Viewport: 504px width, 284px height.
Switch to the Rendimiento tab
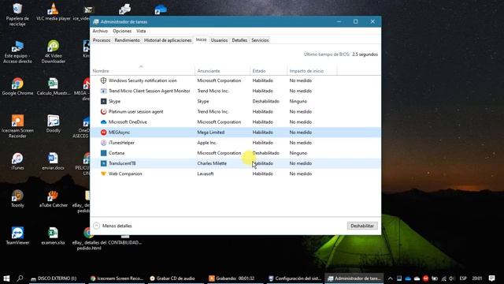[x=127, y=40]
